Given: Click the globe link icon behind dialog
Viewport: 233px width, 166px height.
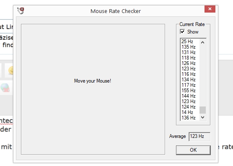Looking at the screenshot, I should [x=5, y=88].
